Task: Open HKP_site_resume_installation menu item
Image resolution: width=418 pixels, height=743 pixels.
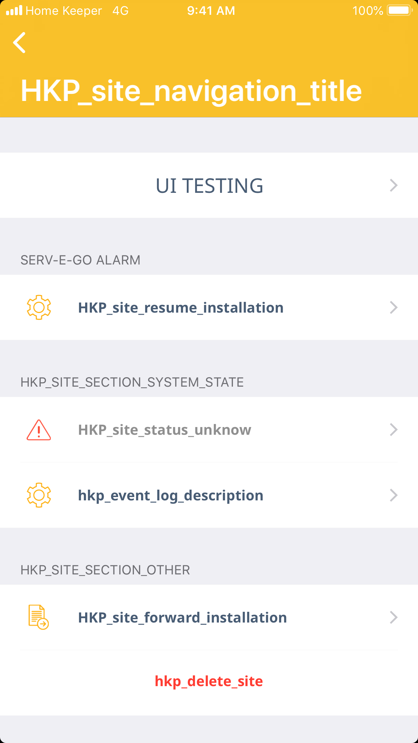Action: (x=181, y=308)
